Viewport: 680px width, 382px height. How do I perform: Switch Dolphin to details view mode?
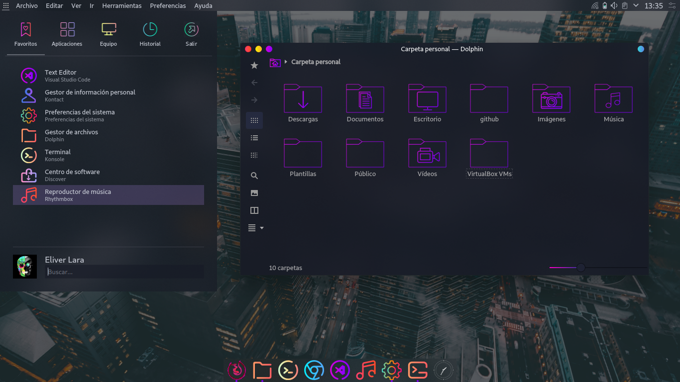pos(254,155)
